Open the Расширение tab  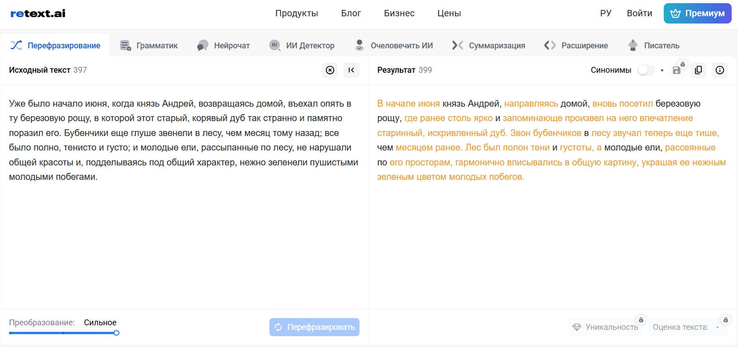[576, 45]
